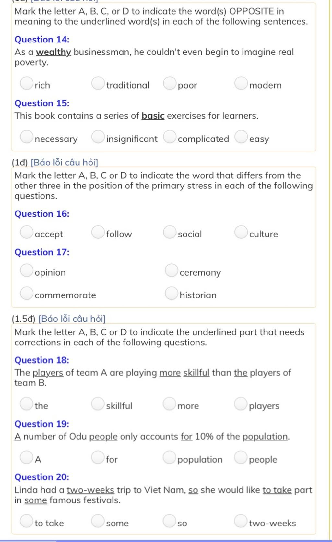Select 'complicated' for Question 15

coord(169,137)
